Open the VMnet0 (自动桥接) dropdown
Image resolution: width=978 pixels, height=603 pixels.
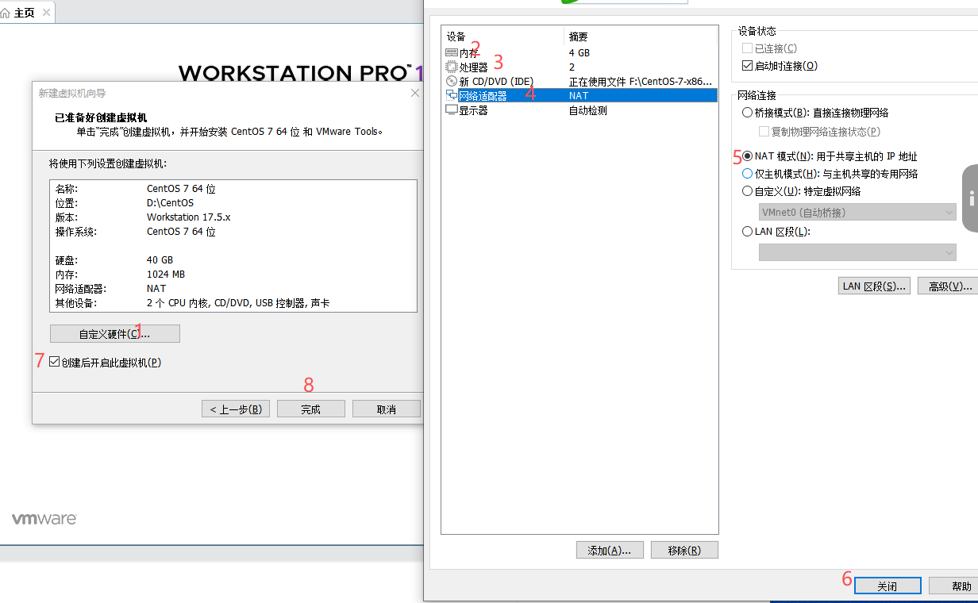click(857, 212)
